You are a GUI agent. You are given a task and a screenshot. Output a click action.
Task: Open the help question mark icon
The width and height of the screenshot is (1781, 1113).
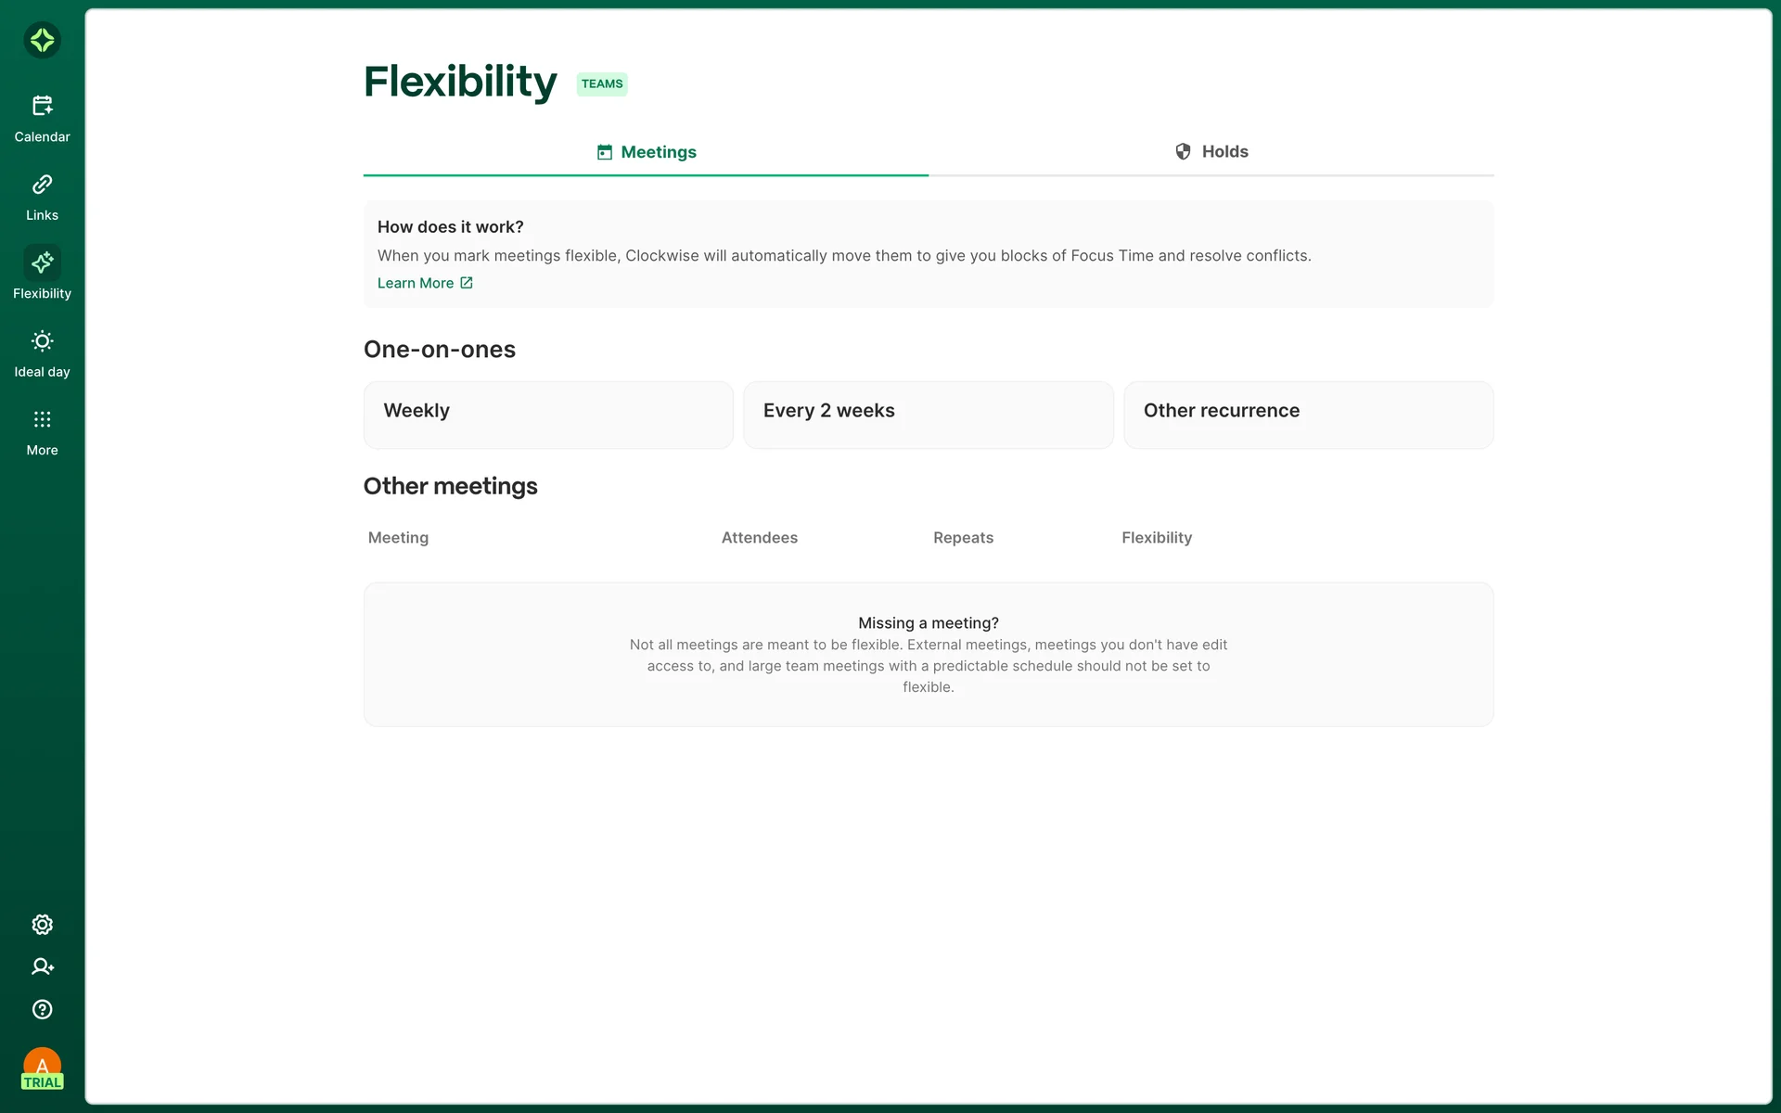[x=42, y=1009]
